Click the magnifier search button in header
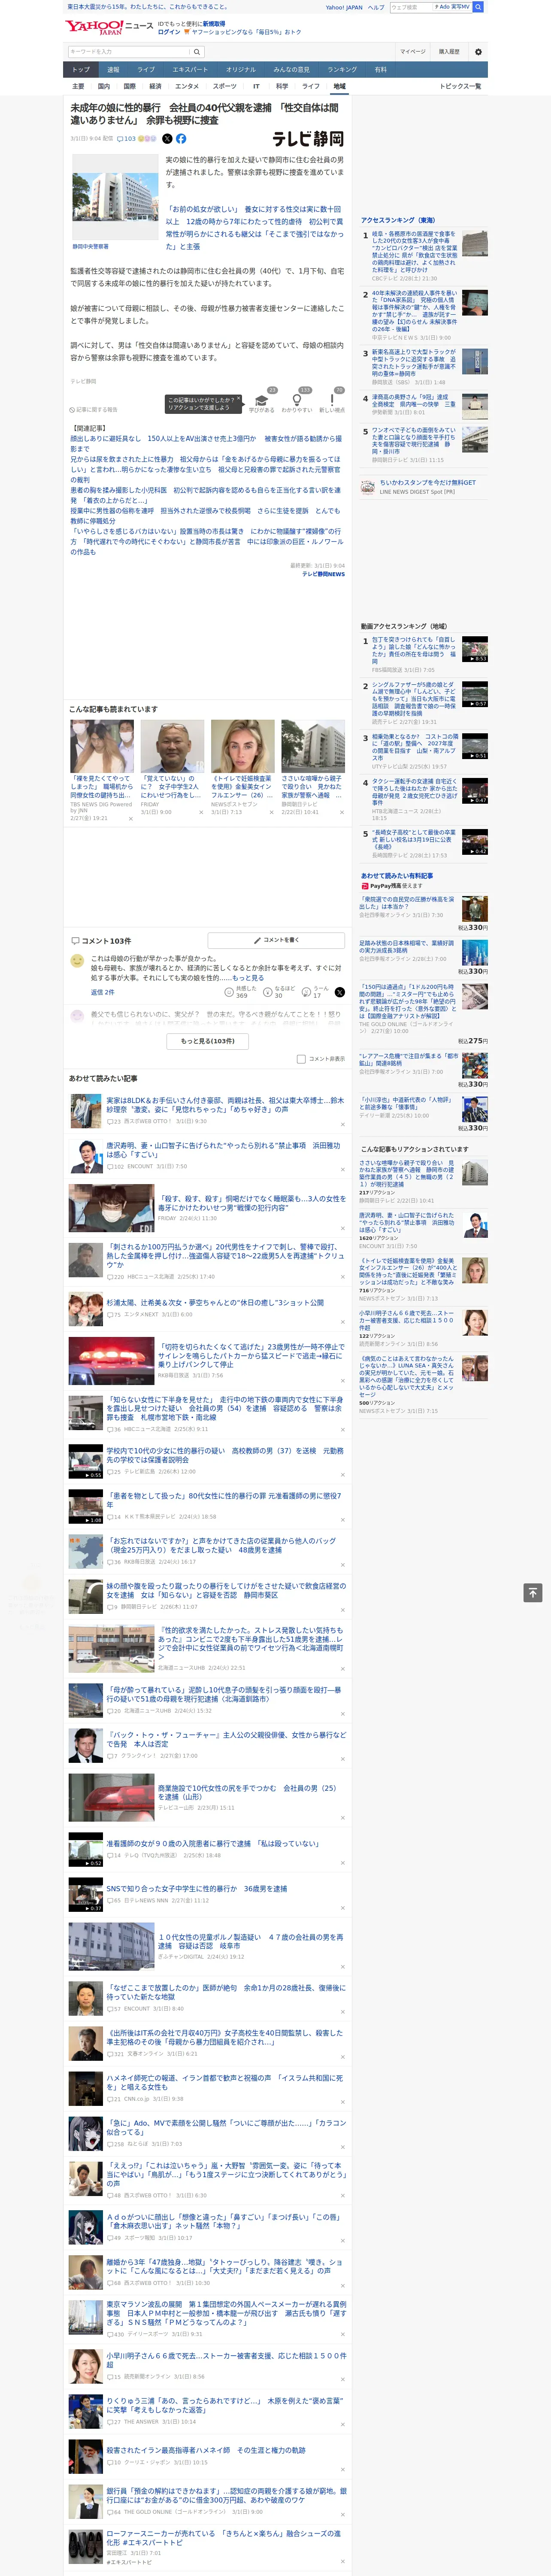 coord(478,7)
